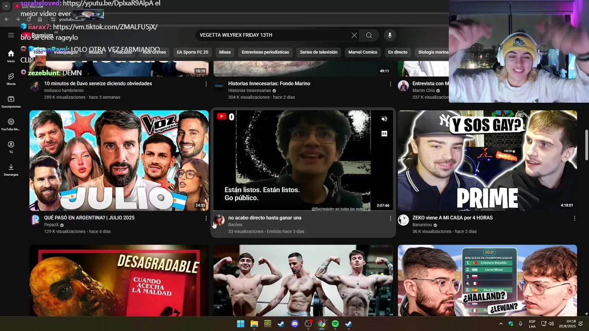Open the title QUÉ PASÓ EN ARGENTINA? | JULIO 2025

(89, 218)
